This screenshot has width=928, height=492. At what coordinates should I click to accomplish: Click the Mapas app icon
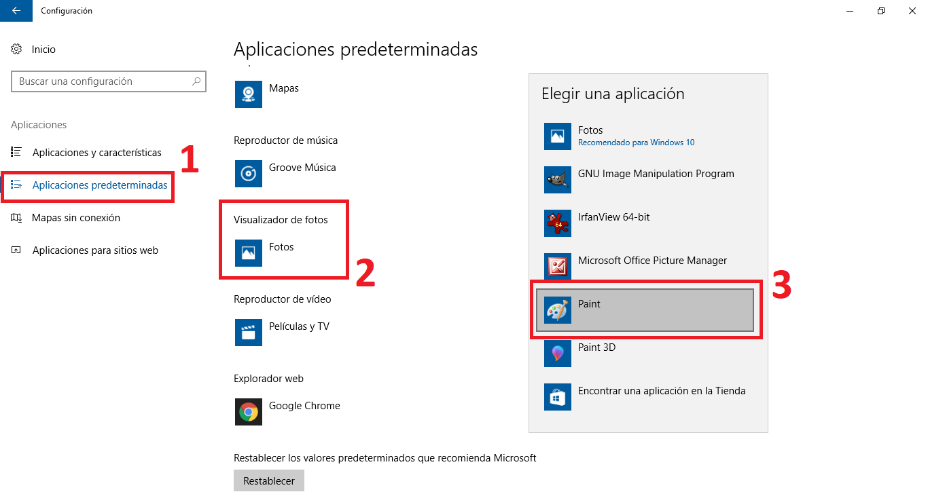tap(249, 94)
